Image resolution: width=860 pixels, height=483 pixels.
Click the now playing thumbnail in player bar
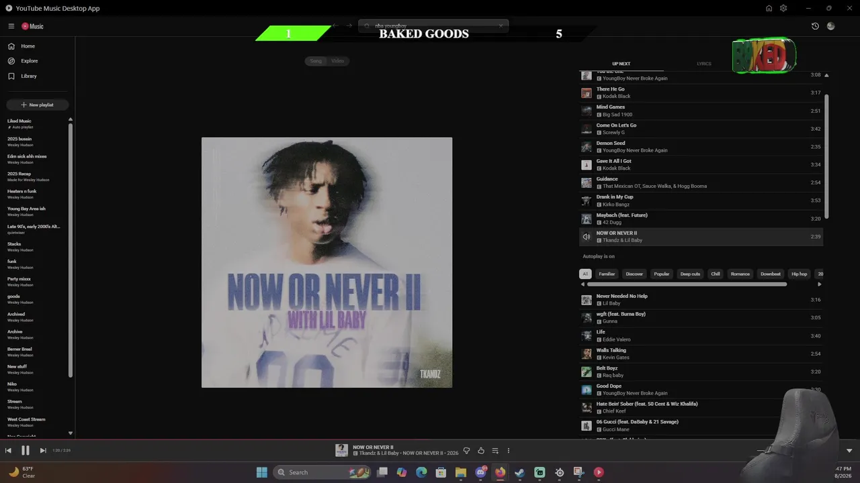coord(342,450)
